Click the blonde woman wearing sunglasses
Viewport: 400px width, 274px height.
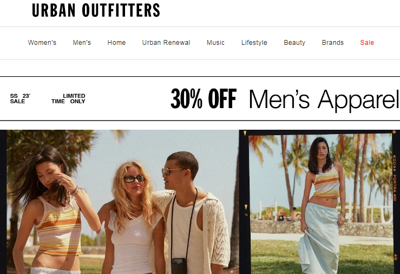click(132, 218)
